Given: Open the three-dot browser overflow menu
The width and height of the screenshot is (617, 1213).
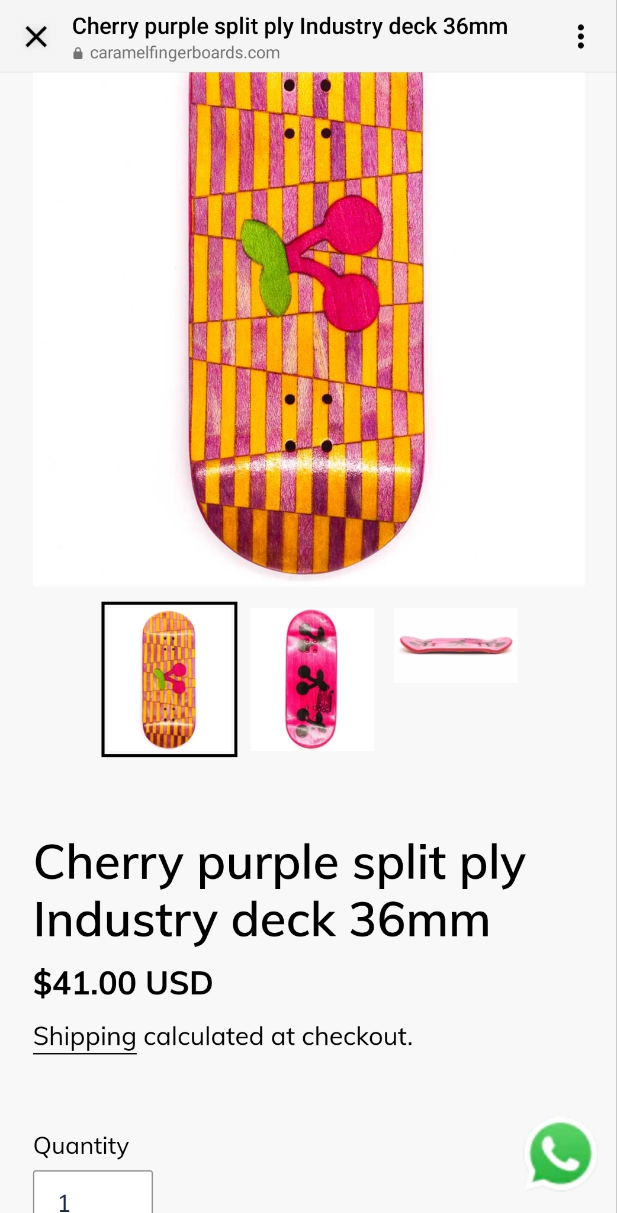Looking at the screenshot, I should tap(581, 37).
